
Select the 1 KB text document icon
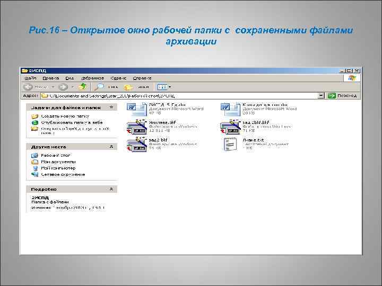click(230, 145)
